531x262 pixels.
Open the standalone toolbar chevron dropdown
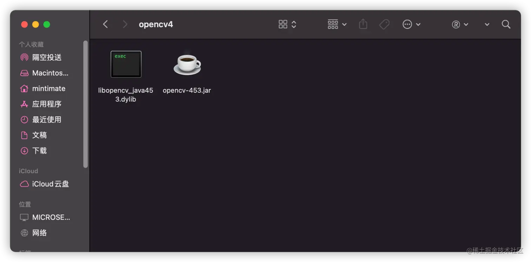(487, 24)
